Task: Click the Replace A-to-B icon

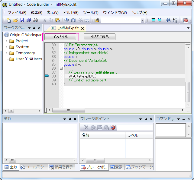Action: (x=175, y=20)
